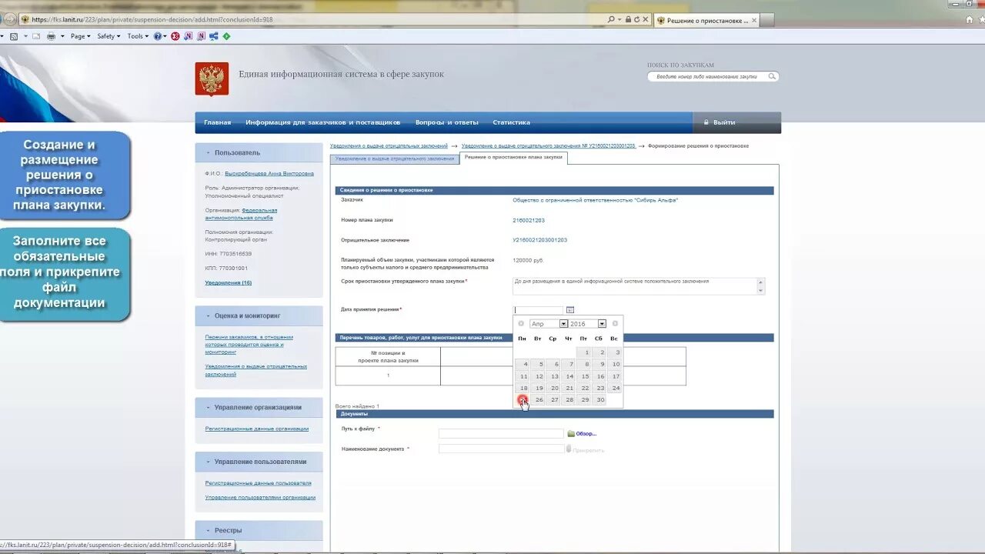Open Регистрационные данные организации link
Viewport: 985px width, 554px height.
257,429
